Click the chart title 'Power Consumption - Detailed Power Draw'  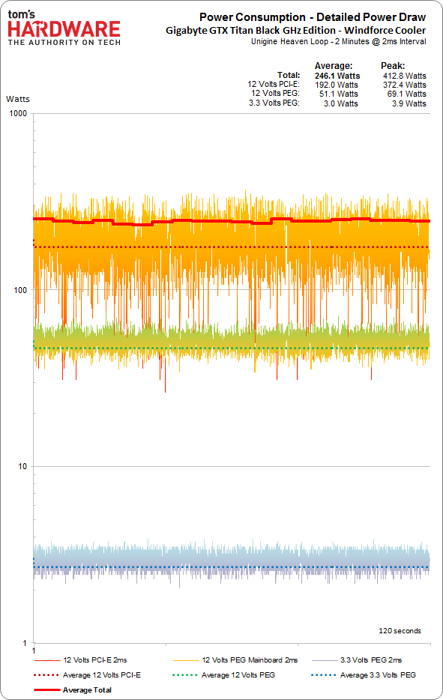(x=313, y=17)
